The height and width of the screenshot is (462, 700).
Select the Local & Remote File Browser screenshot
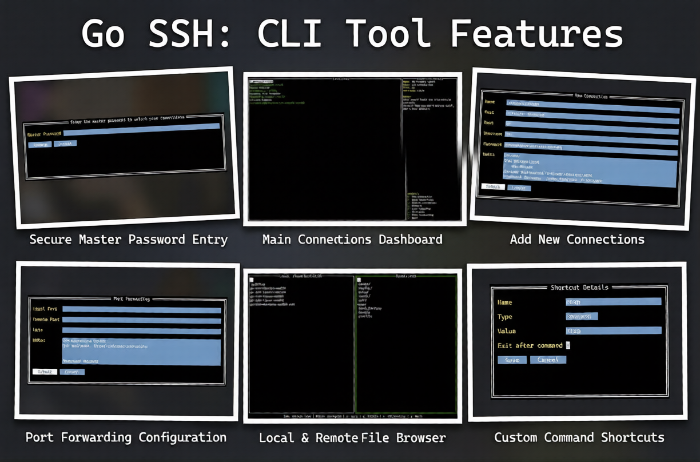[352, 345]
